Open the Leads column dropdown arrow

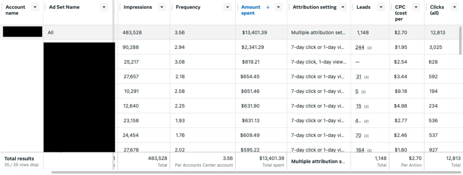(381, 7)
